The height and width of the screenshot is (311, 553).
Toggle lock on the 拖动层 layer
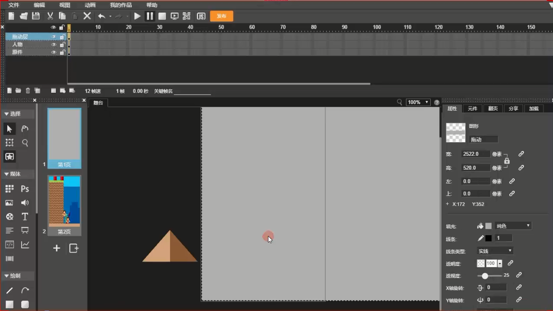(x=62, y=37)
